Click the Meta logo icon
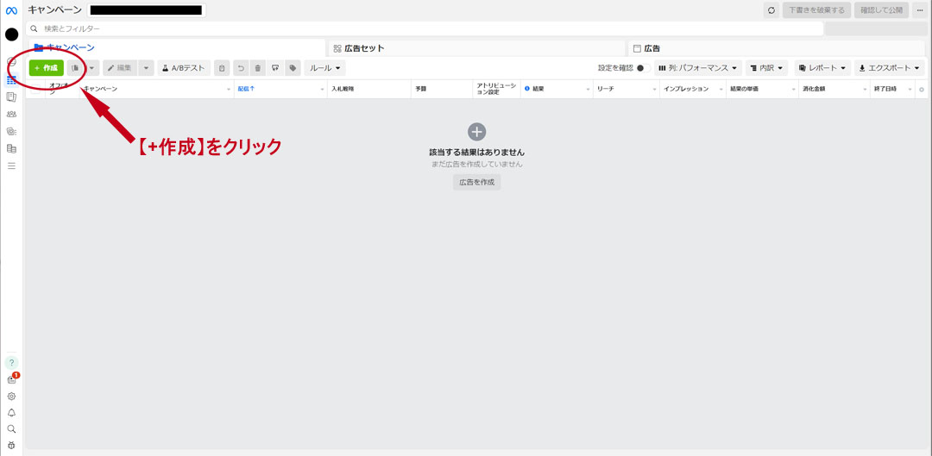932x456 pixels. [x=11, y=10]
